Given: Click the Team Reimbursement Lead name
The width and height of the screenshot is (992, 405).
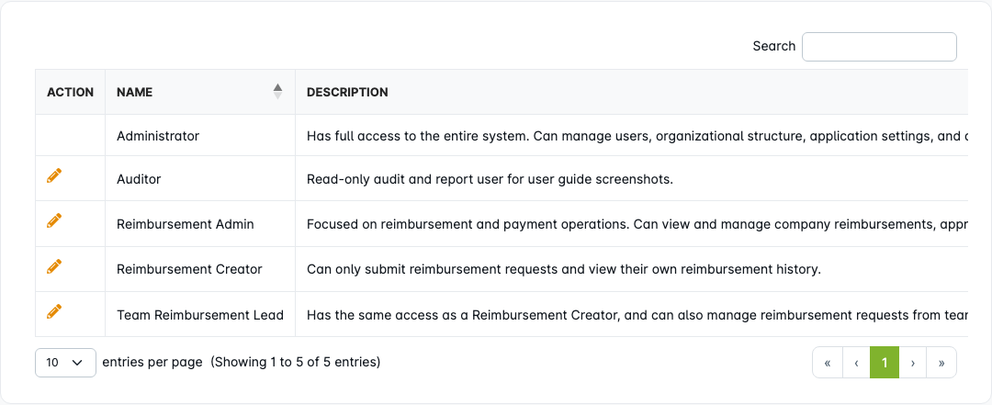Looking at the screenshot, I should point(200,315).
